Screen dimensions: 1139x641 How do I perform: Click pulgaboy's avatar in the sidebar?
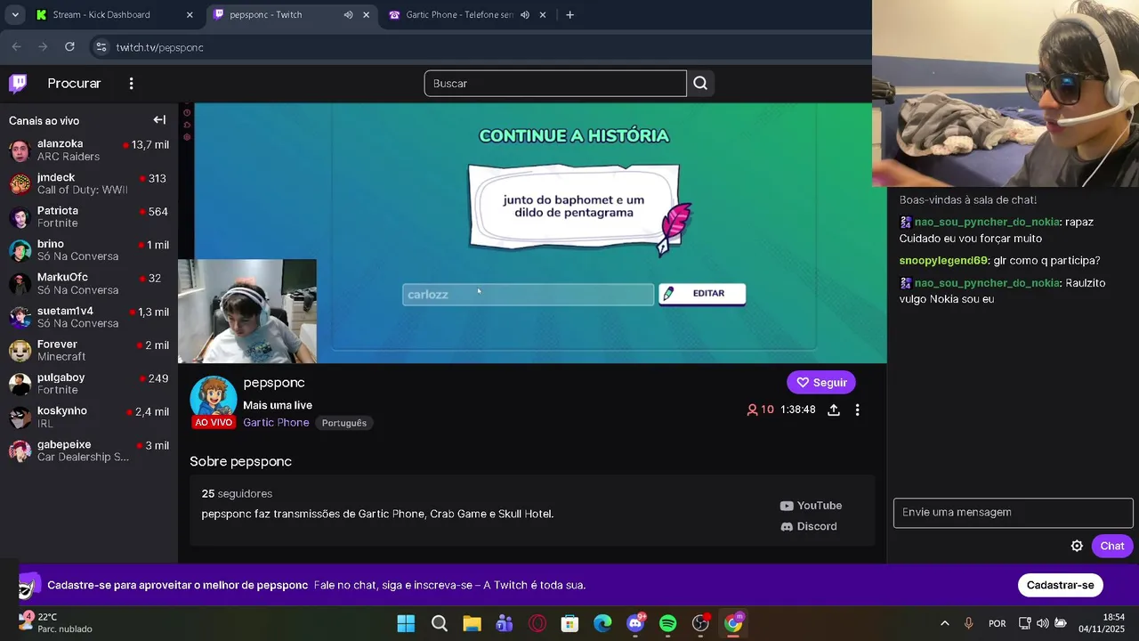click(20, 385)
